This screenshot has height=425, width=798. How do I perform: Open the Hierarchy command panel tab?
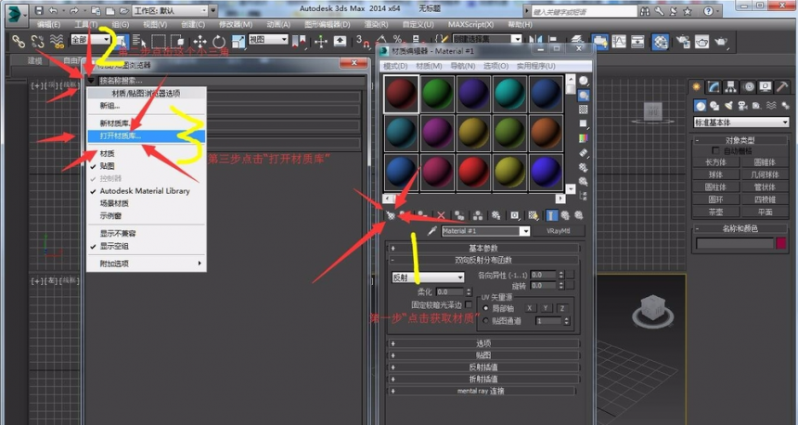(x=731, y=87)
